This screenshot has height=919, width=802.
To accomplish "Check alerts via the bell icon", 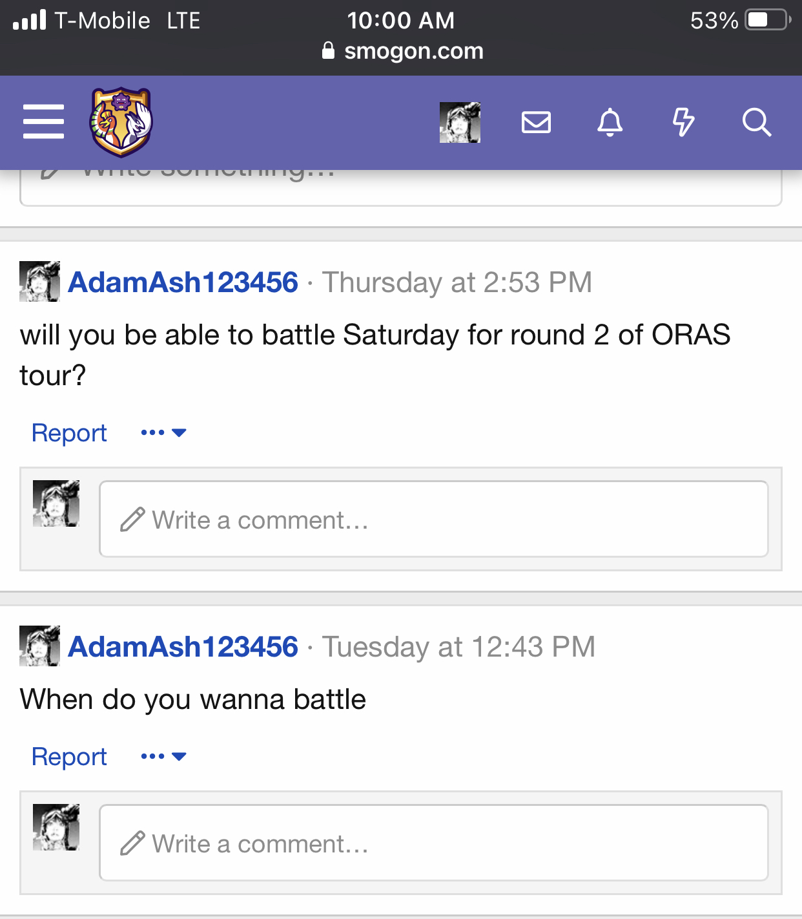I will click(610, 122).
